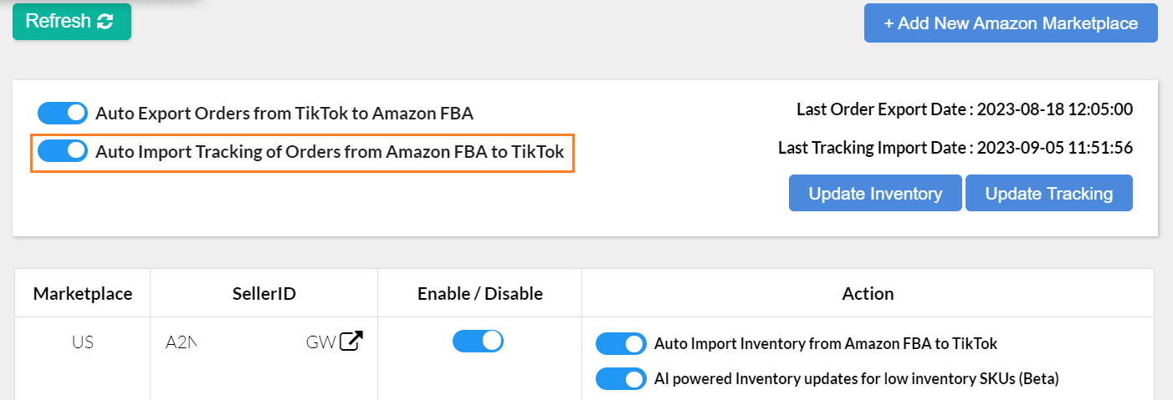Viewport: 1173px width, 400px height.
Task: Open seller ID external link icon
Action: coord(352,342)
